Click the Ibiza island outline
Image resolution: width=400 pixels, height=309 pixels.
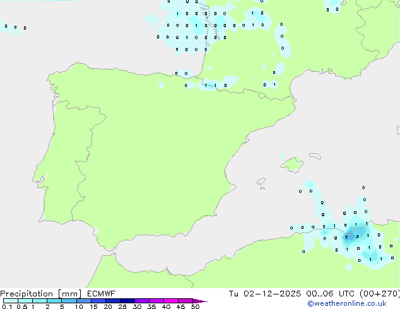coord(261,182)
